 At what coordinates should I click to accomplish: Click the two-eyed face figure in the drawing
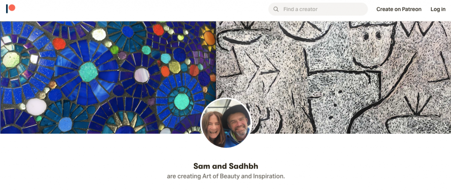(x=370, y=43)
